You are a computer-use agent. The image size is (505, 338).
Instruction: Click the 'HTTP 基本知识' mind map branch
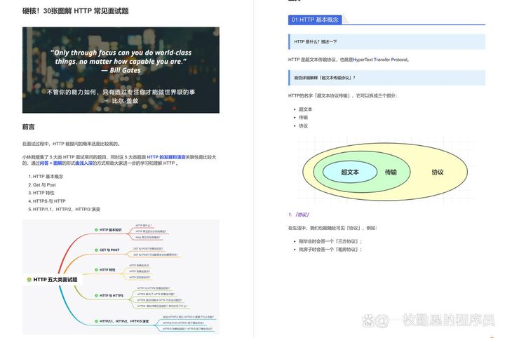(x=110, y=230)
